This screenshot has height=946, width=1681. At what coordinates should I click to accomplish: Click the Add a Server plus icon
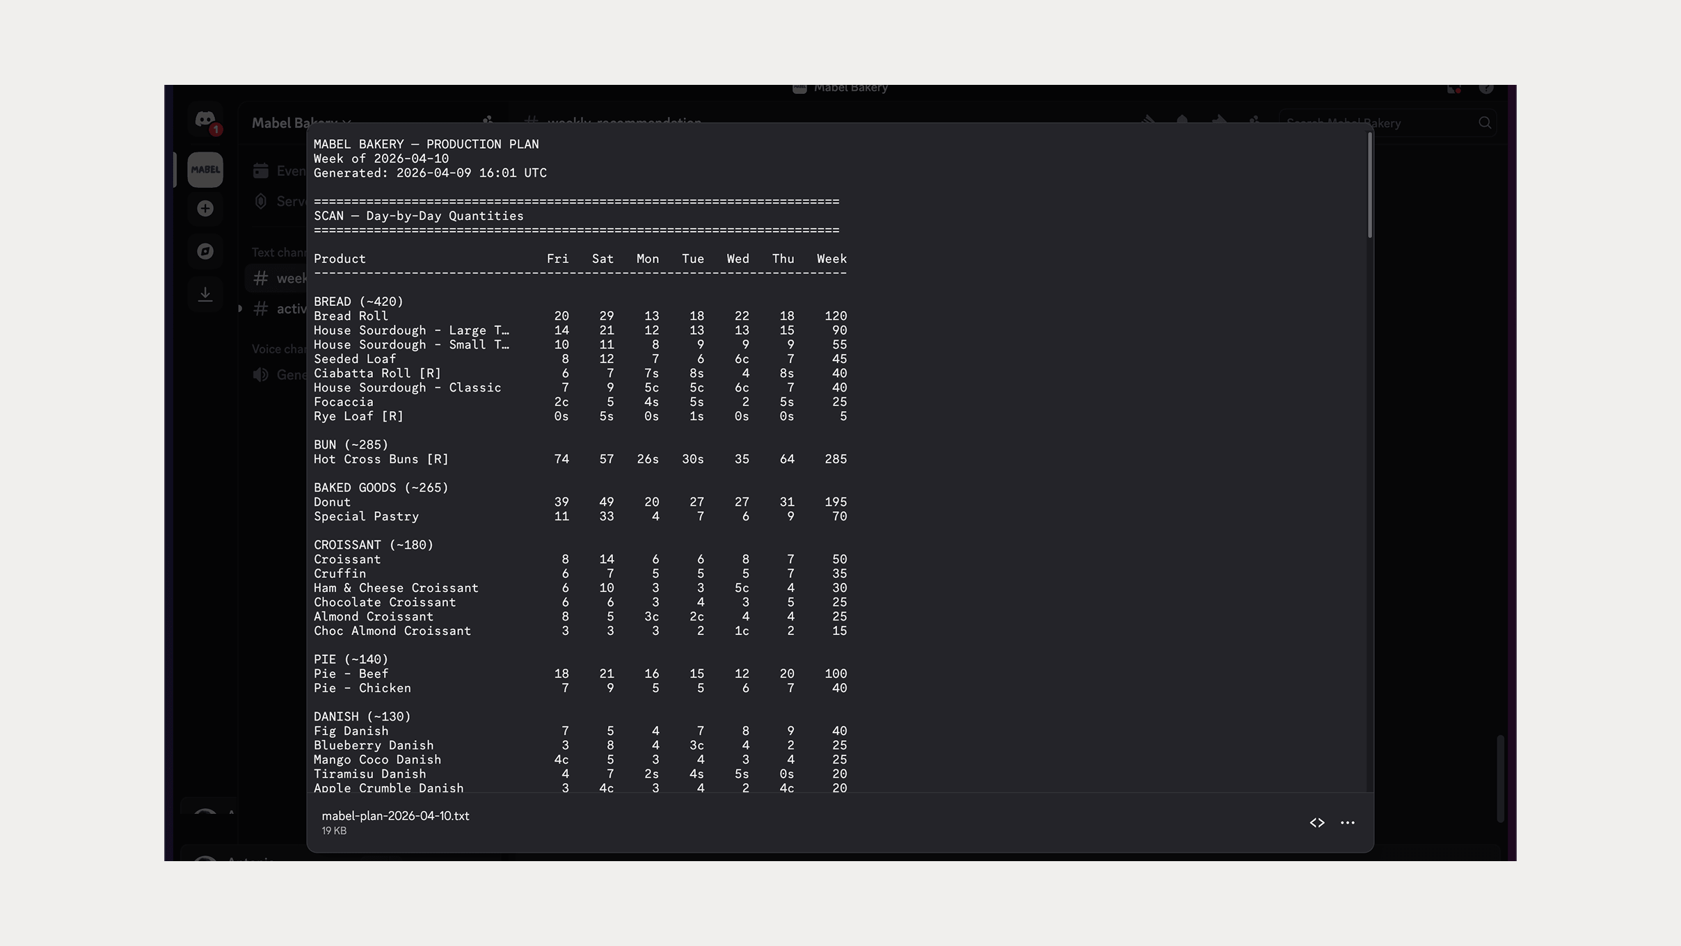pos(205,208)
